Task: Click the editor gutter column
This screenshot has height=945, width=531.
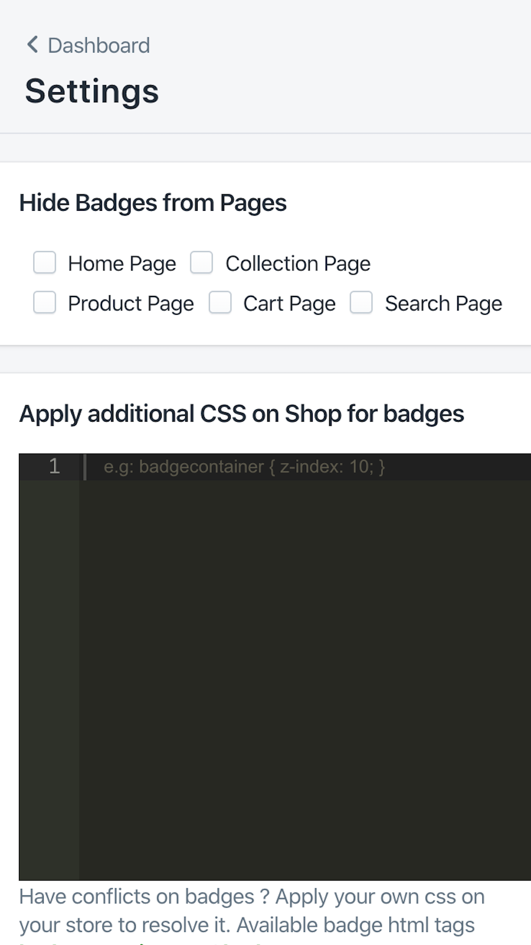Action: click(50, 650)
